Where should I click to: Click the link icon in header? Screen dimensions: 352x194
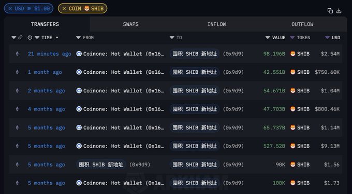(20, 37)
